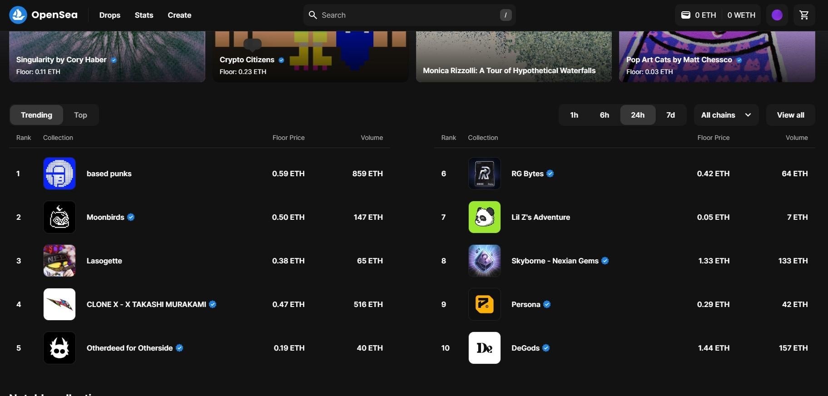Open the purple profile avatar
828x396 pixels.
[777, 15]
